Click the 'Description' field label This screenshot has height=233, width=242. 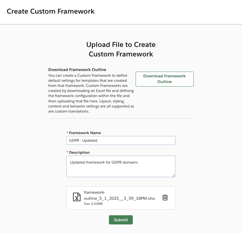[79, 152]
